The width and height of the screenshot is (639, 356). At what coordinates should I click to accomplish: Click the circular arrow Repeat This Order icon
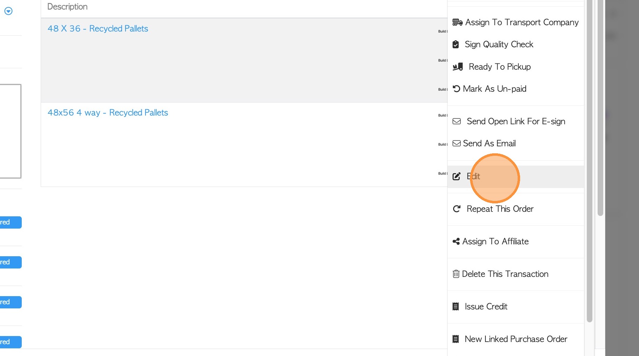coord(457,209)
